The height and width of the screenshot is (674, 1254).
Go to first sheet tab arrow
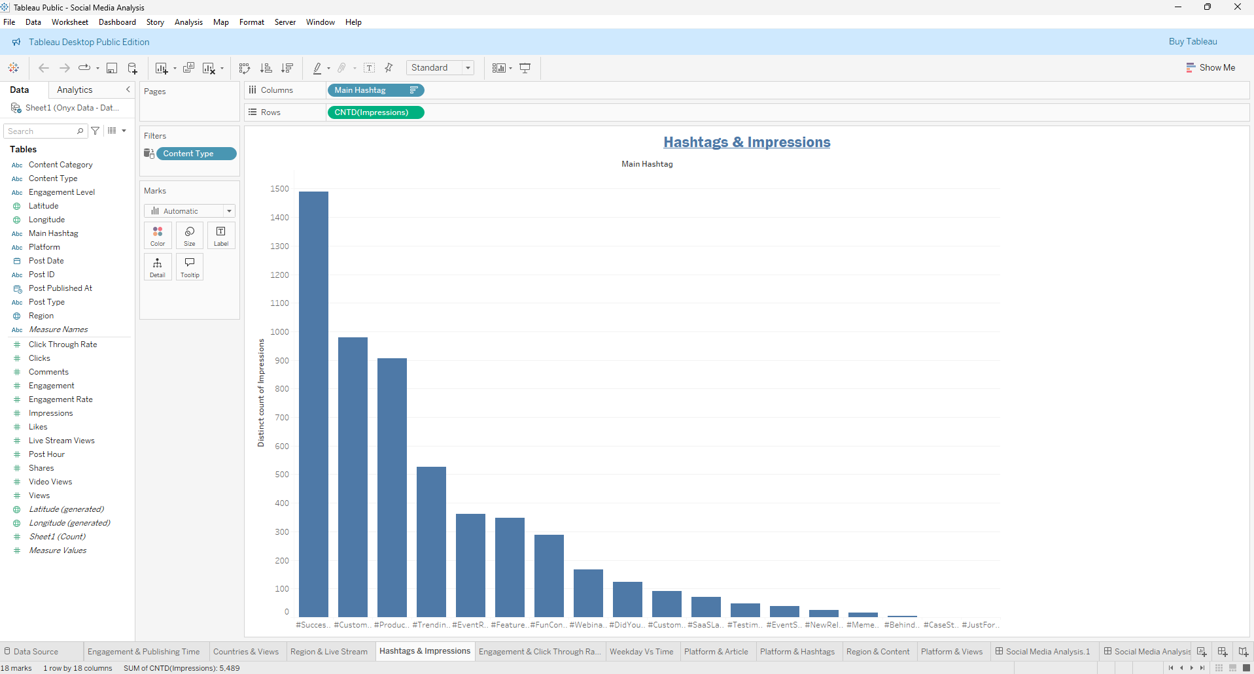pyautogui.click(x=1171, y=668)
